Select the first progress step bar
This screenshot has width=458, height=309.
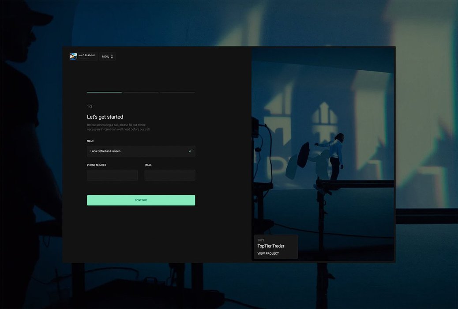point(104,92)
